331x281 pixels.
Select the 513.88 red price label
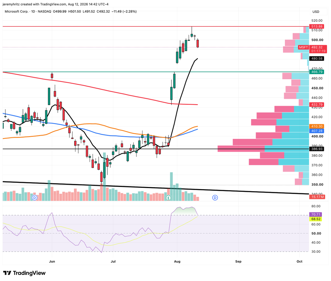click(317, 26)
